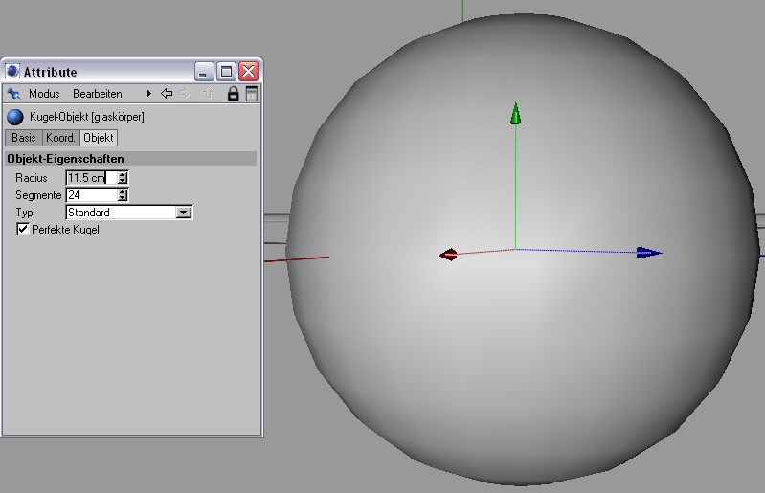Uncheck the Perfekte Kugel checkbox
The image size is (765, 493).
23,230
